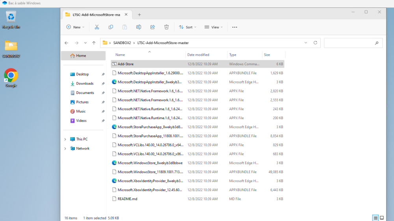Click the Cut scissors icon in toolbar

point(97,27)
